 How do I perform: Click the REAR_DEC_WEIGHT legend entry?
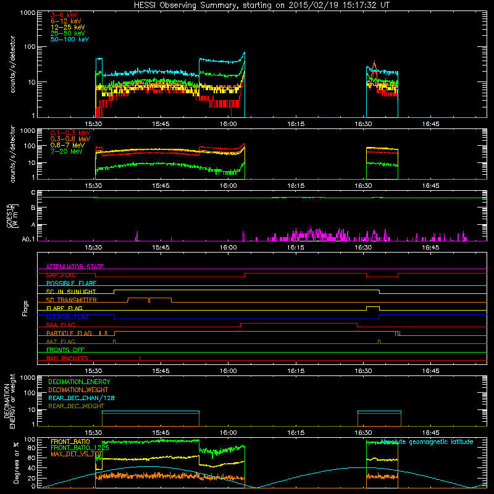point(76,406)
